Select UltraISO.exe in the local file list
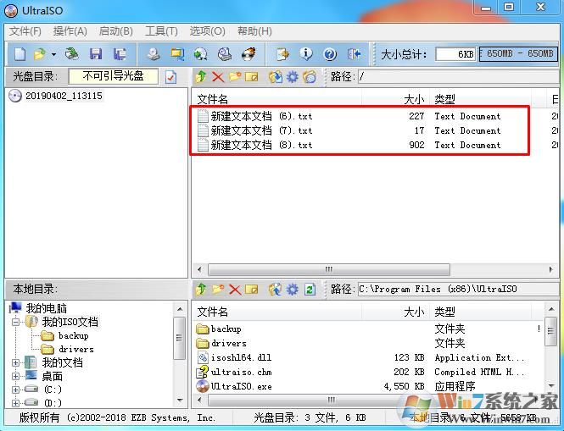 241,386
